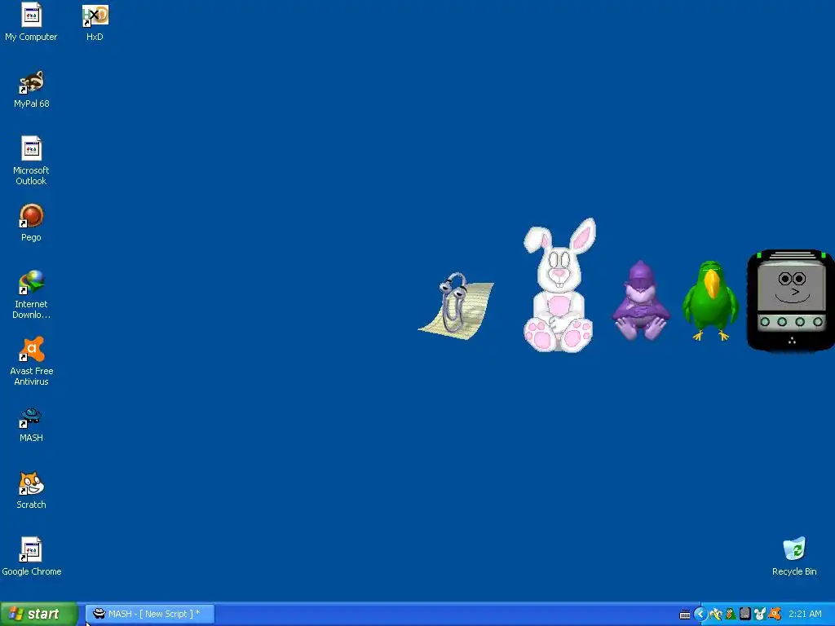Select the Scratch desktop shortcut

tap(31, 490)
